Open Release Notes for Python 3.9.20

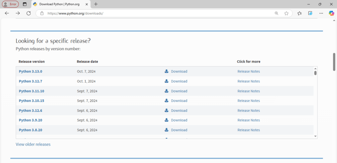coord(249,120)
